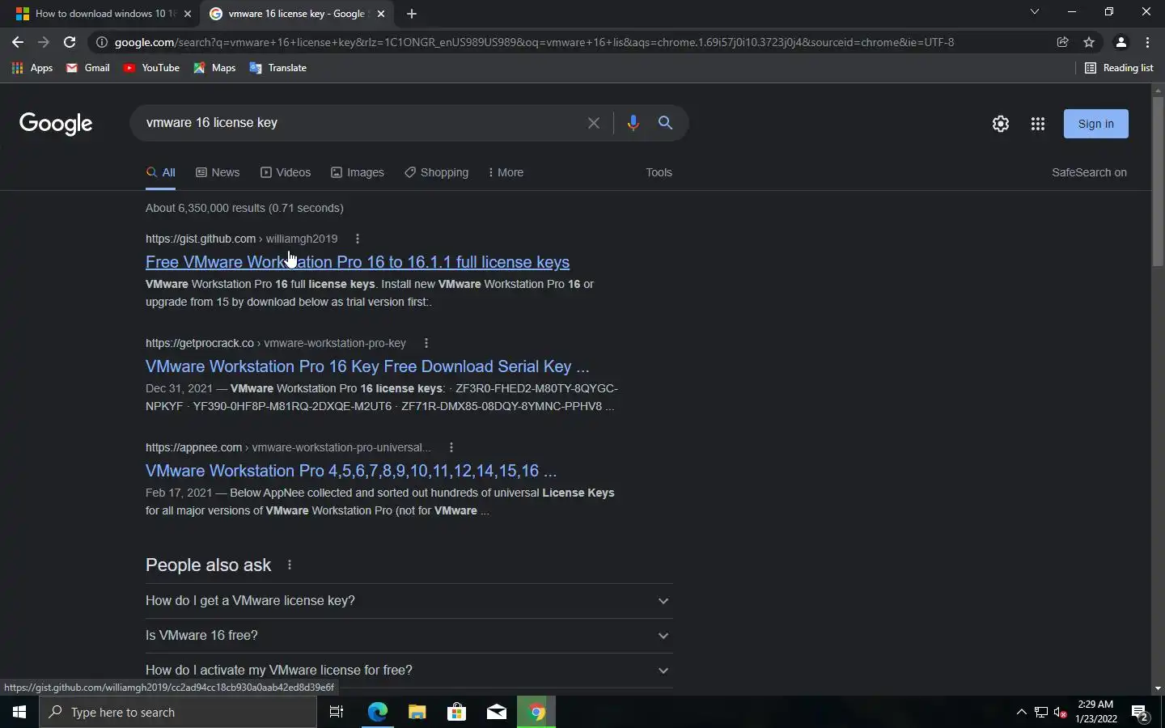Click inside the Google search input field

tap(360, 123)
